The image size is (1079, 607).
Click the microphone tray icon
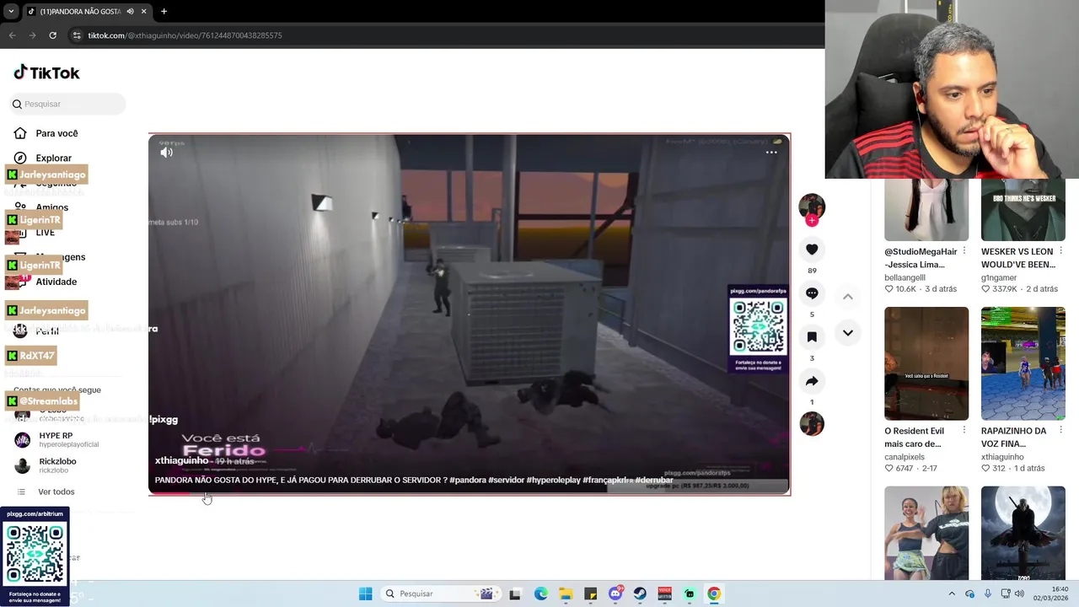(x=988, y=594)
